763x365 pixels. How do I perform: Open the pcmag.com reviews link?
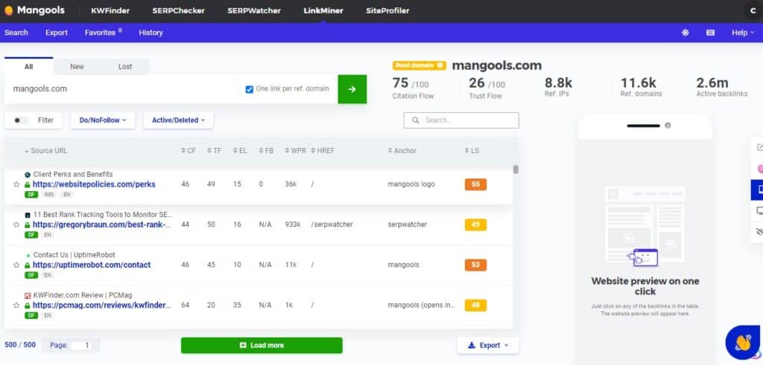coord(101,306)
